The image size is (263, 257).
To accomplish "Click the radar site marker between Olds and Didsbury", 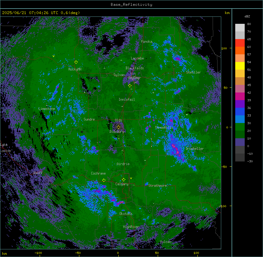I will point(118,127).
